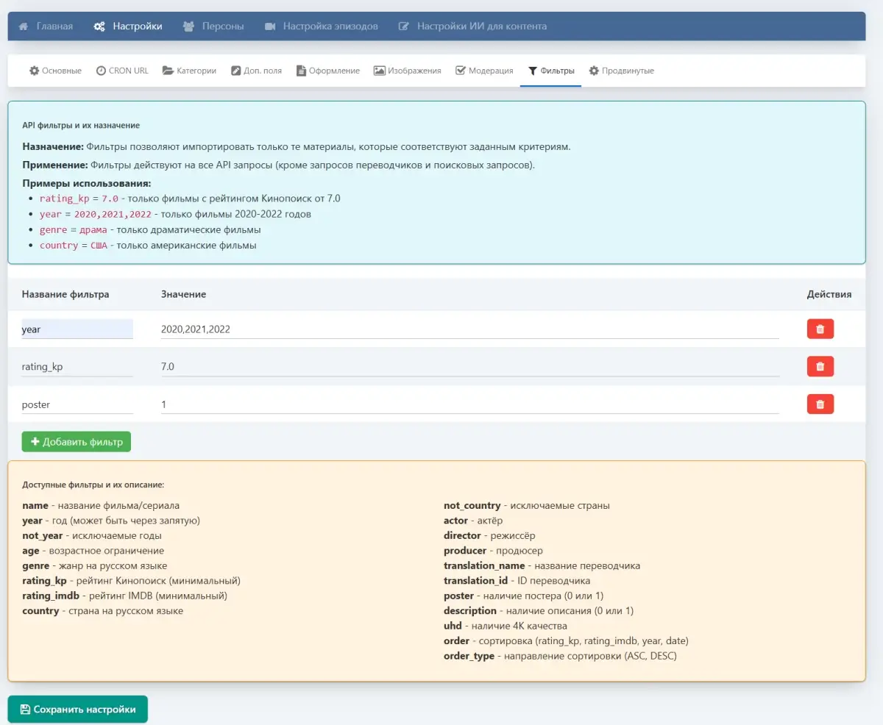Open the CRON URL tab
This screenshot has width=883, height=725.
(122, 71)
